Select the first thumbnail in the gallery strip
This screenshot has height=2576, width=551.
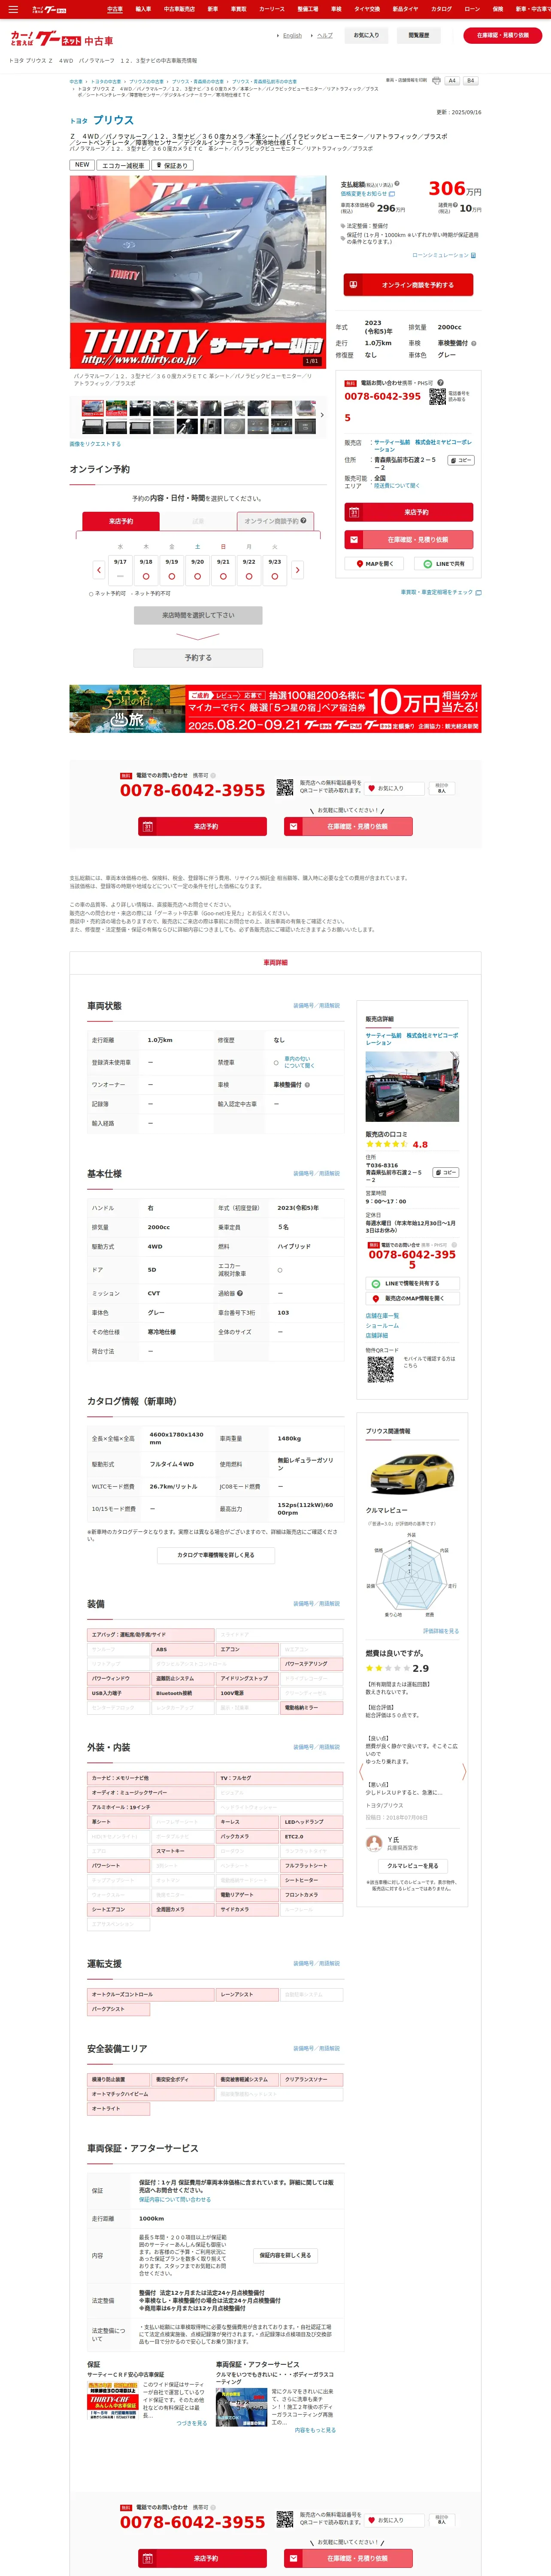(93, 408)
